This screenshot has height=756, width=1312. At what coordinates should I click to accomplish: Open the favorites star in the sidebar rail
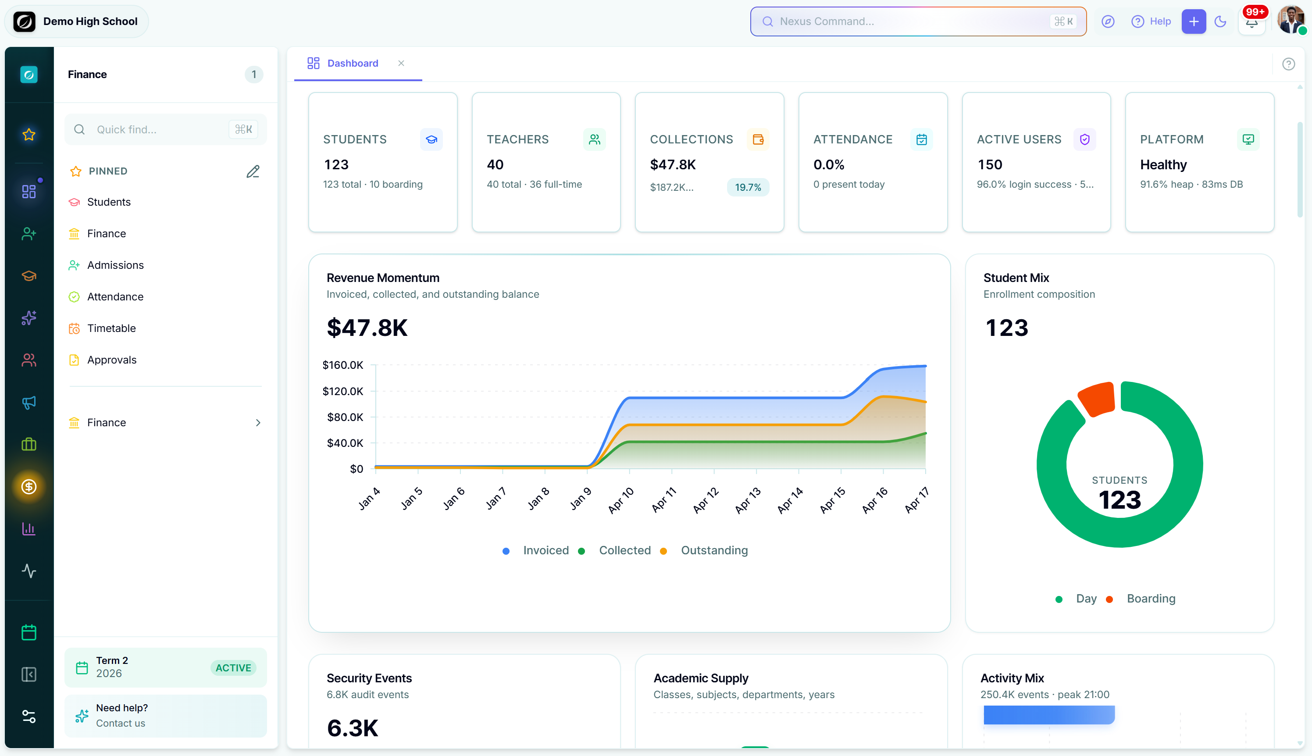point(29,135)
